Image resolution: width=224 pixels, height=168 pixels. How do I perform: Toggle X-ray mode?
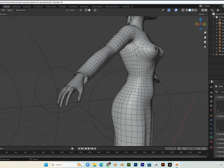click(x=183, y=10)
